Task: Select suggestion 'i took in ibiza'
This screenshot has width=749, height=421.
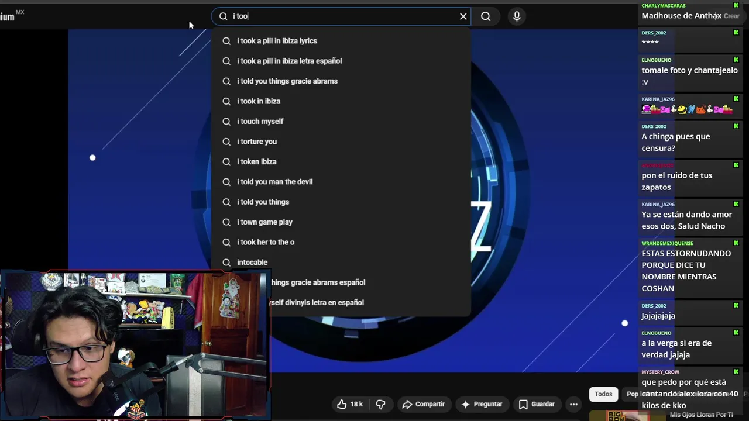Action: pos(341,101)
